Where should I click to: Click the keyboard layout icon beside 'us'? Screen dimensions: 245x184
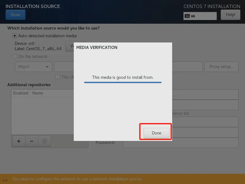pyautogui.click(x=187, y=16)
